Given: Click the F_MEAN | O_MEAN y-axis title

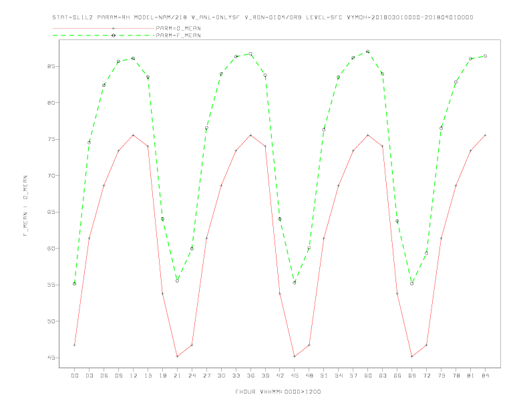Looking at the screenshot, I should pos(25,206).
